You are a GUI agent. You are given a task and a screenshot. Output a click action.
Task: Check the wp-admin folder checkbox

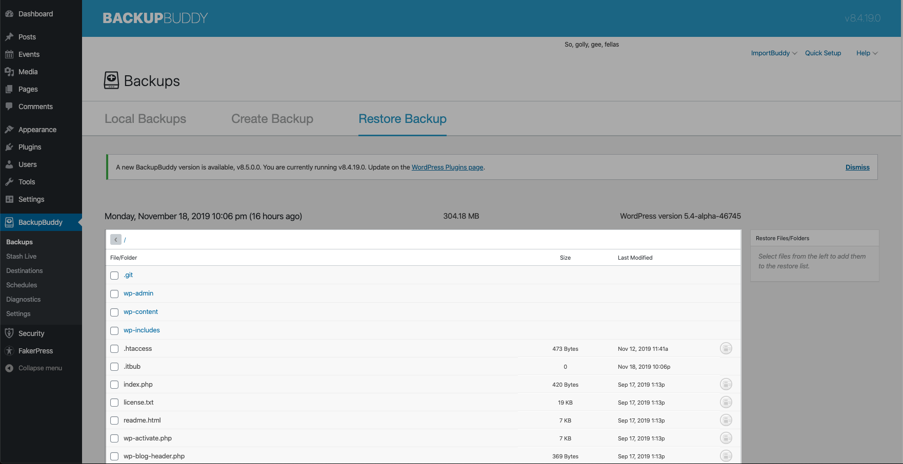click(x=114, y=294)
